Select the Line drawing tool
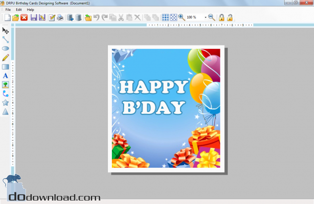 pyautogui.click(x=5, y=40)
